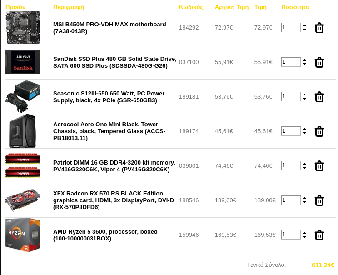The width and height of the screenshot is (338, 275).
Task: Open MSI B450M PRO-VDH MAX product link
Action: 109,28
